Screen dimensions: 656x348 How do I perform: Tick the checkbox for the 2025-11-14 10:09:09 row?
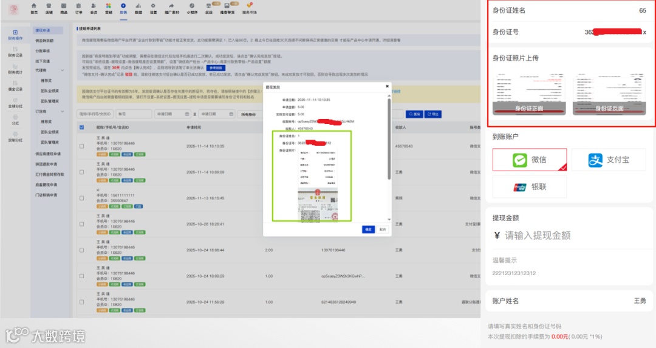pos(81,172)
